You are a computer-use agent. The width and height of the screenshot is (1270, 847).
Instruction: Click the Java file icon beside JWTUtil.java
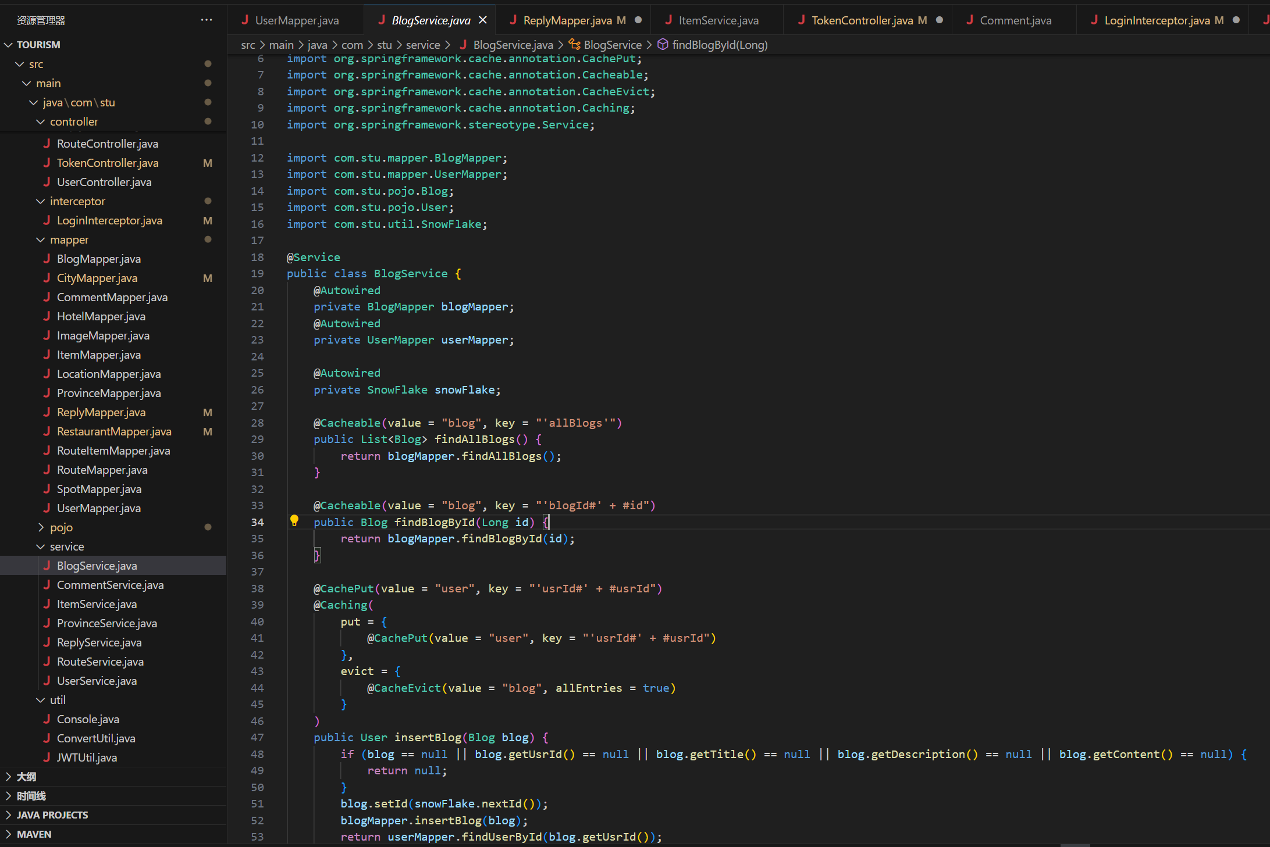coord(47,757)
